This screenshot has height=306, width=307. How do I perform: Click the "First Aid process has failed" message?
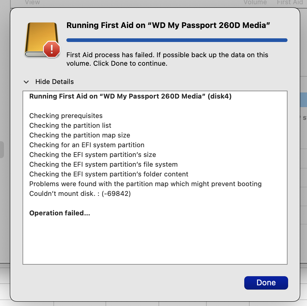[x=167, y=59]
